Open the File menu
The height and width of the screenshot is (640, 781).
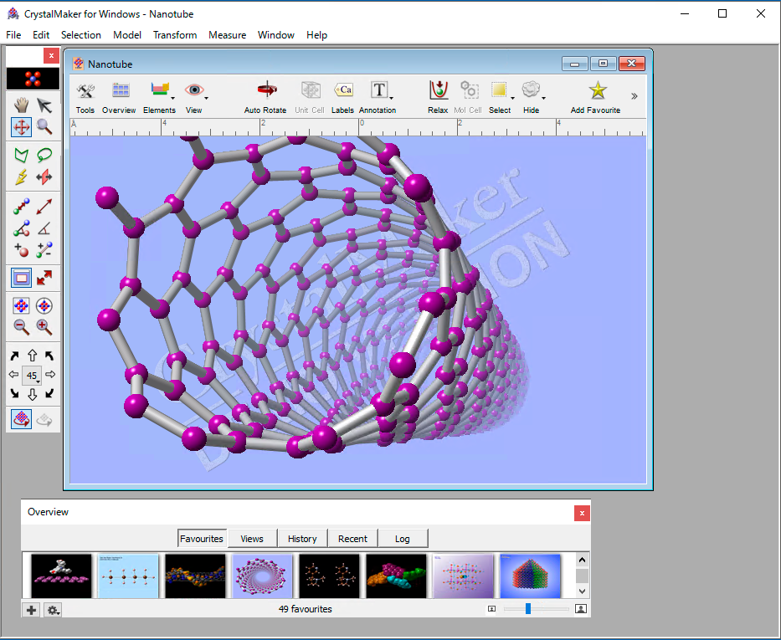coord(13,35)
